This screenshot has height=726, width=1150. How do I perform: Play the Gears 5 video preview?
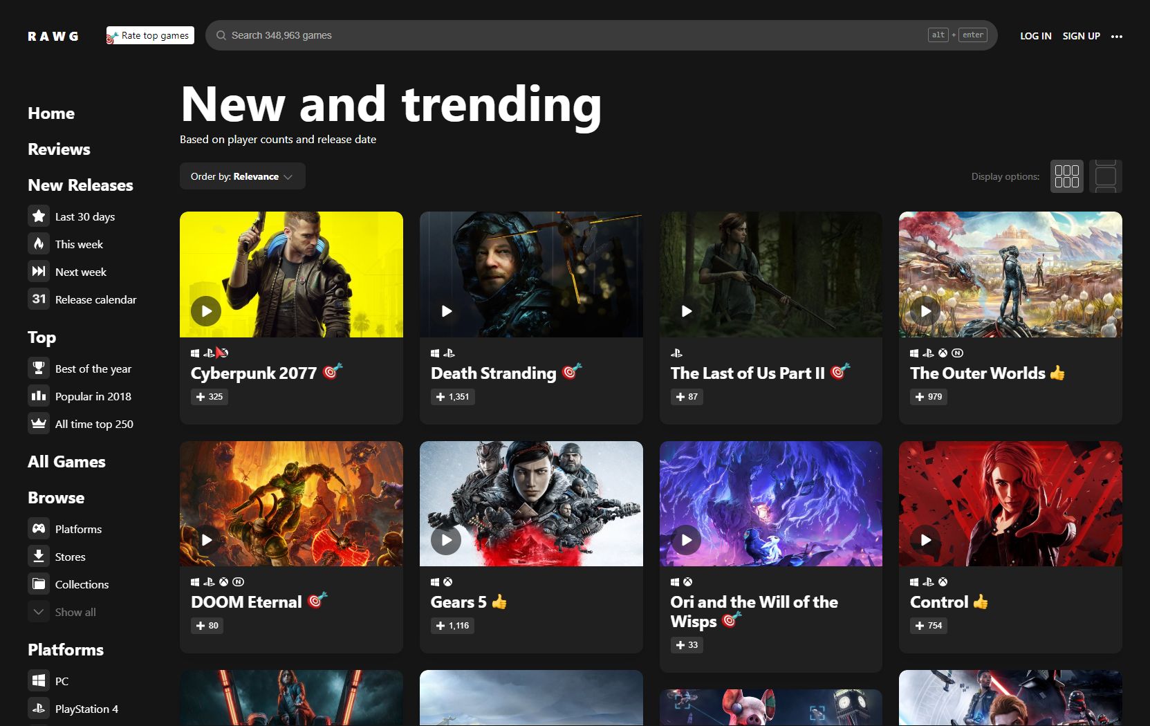(446, 540)
